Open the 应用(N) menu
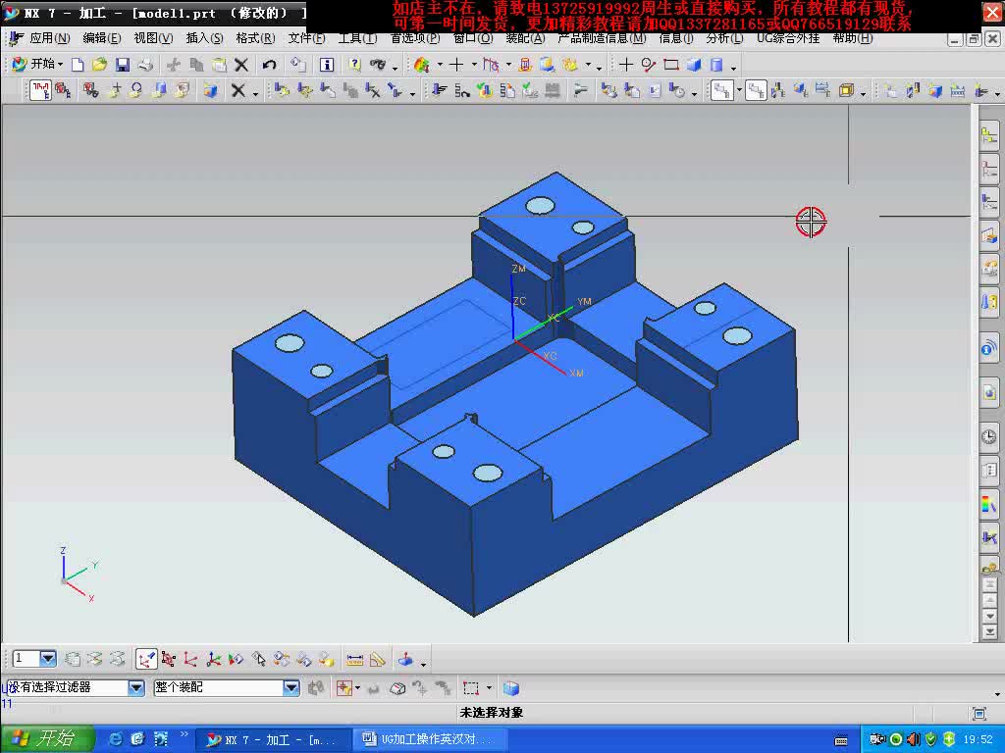The image size is (1005, 753). coord(50,38)
